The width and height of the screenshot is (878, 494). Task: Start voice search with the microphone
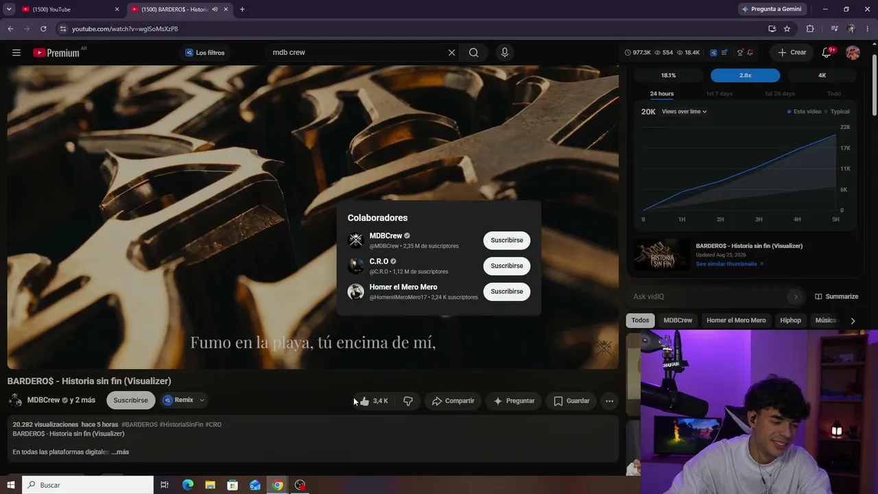coord(505,53)
